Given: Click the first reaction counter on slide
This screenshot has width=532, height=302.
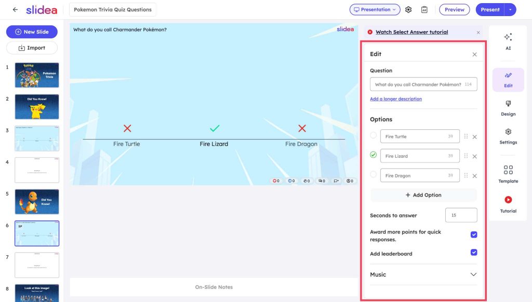Looking at the screenshot, I should coord(276,181).
